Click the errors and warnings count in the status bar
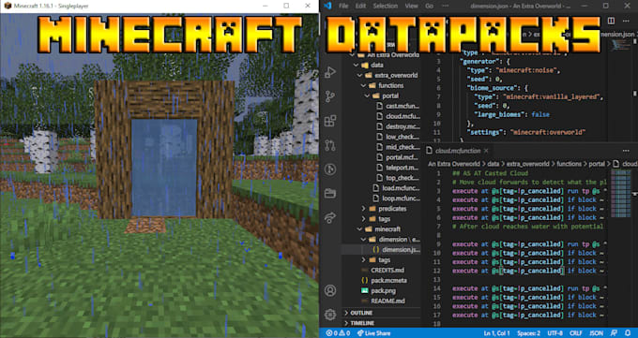 click(x=338, y=333)
